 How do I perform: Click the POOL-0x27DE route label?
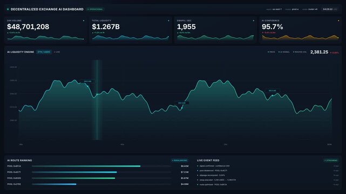click(14, 184)
